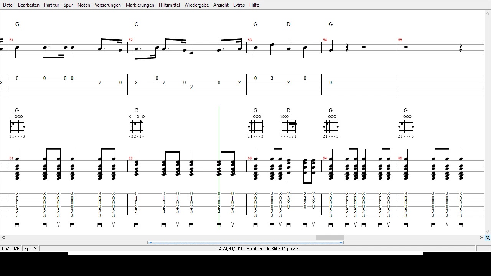Click the G chord diagram at measure 54

[331, 126]
